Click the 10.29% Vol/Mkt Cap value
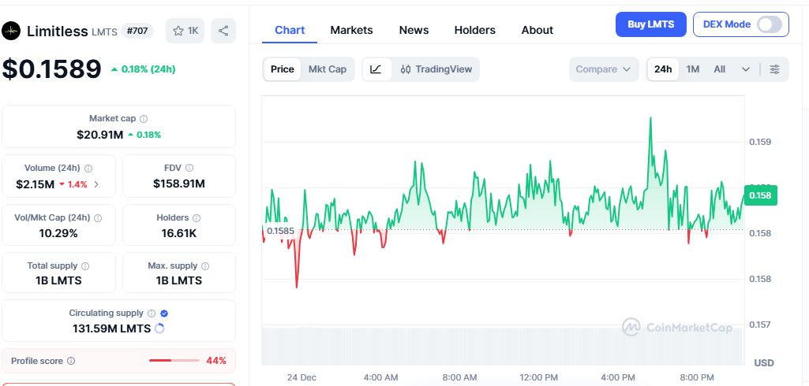 coord(58,234)
